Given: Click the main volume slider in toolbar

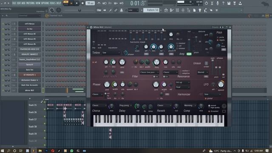Looking at the screenshot, I should [x=80, y=10].
